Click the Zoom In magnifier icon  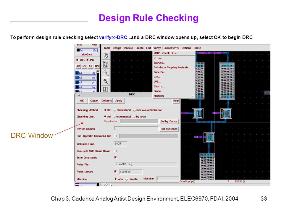[106, 73]
